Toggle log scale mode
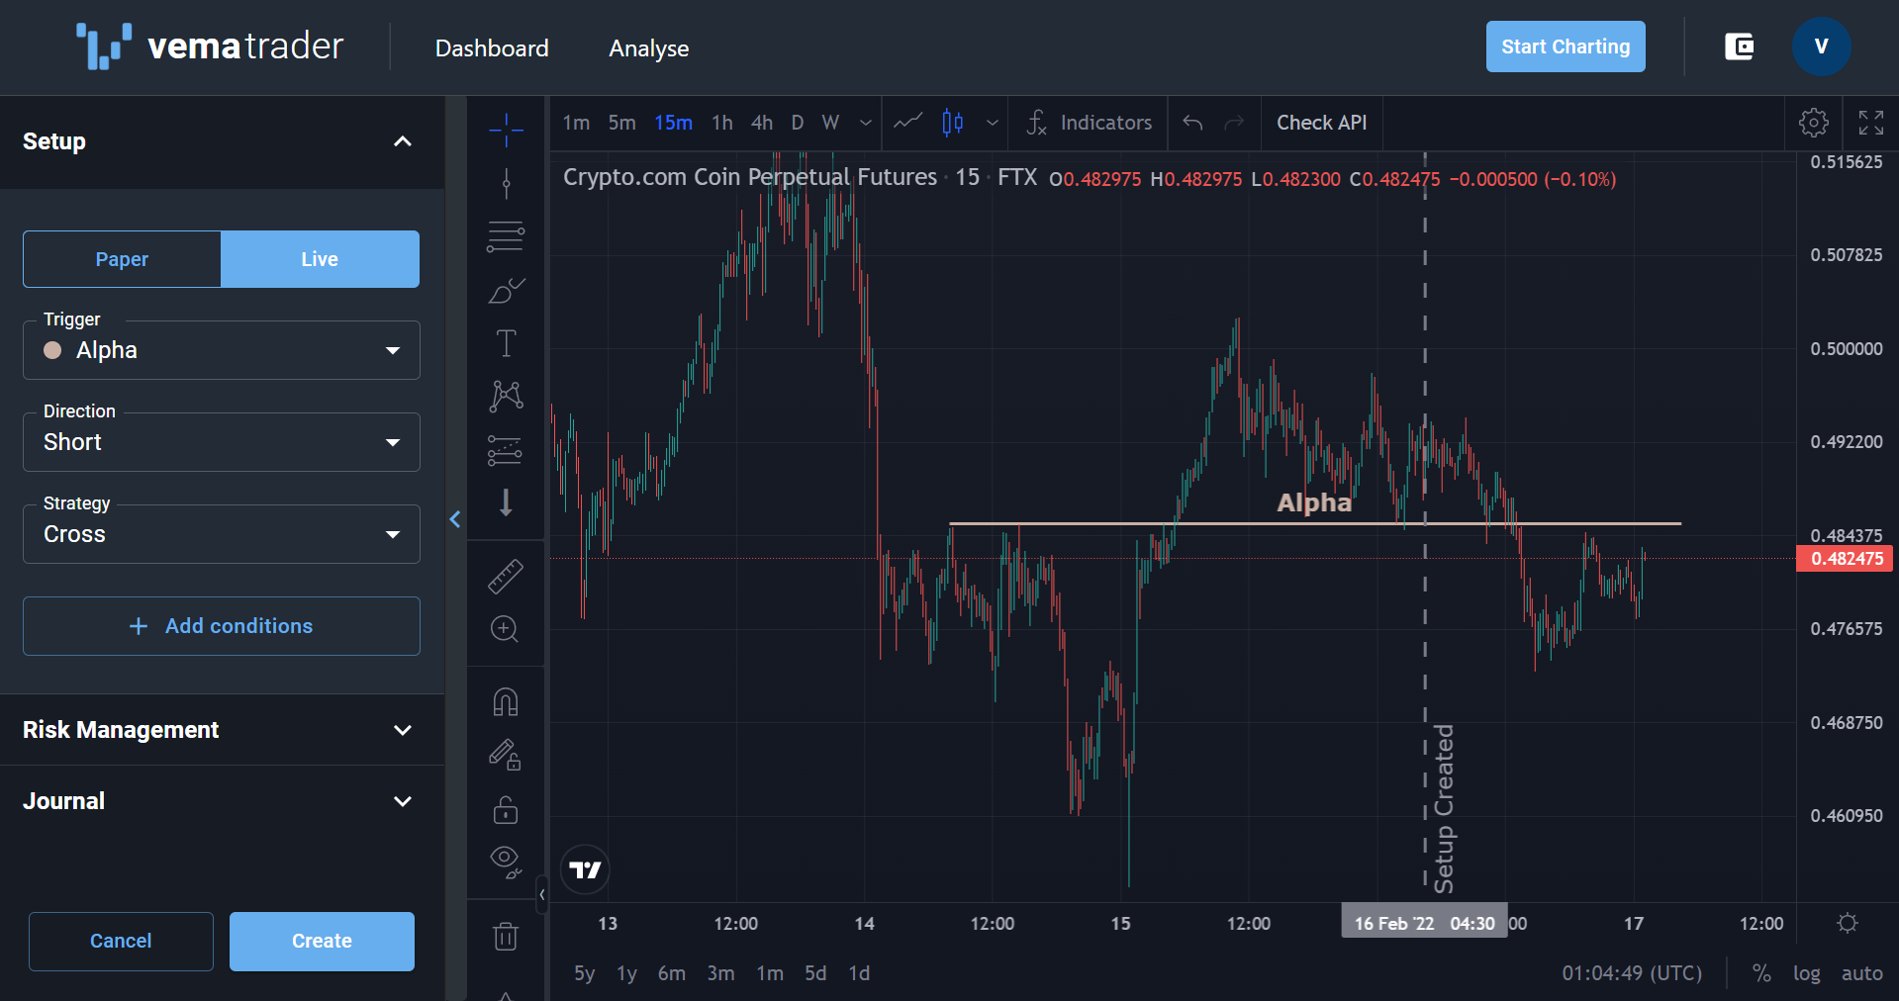 1806,973
